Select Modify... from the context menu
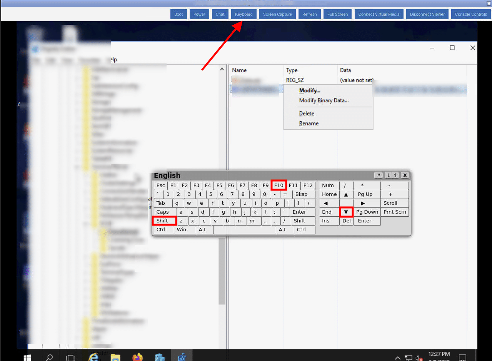Image resolution: width=492 pixels, height=361 pixels. (309, 90)
